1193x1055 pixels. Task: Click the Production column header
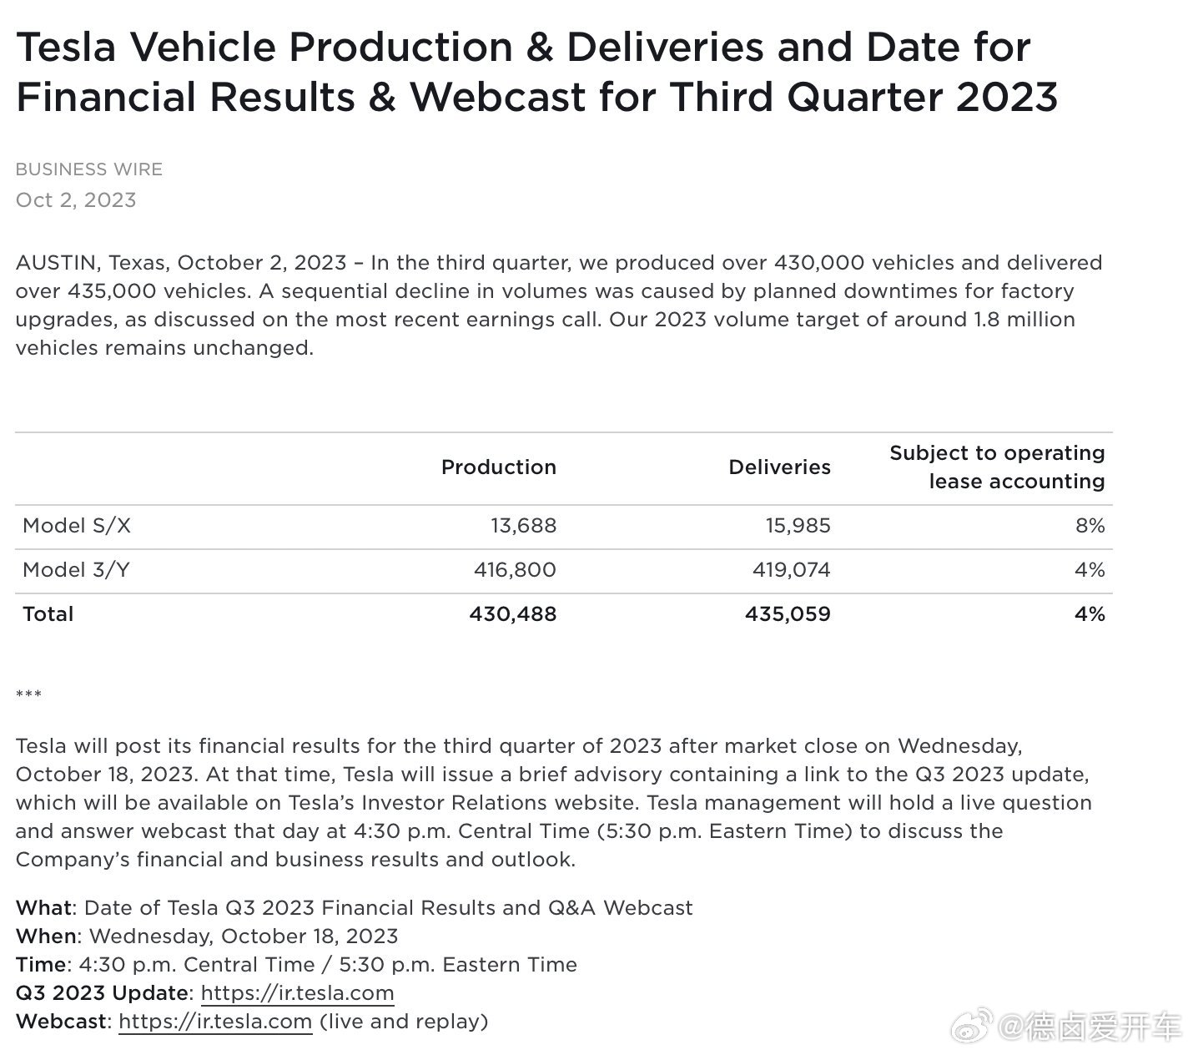coord(498,467)
